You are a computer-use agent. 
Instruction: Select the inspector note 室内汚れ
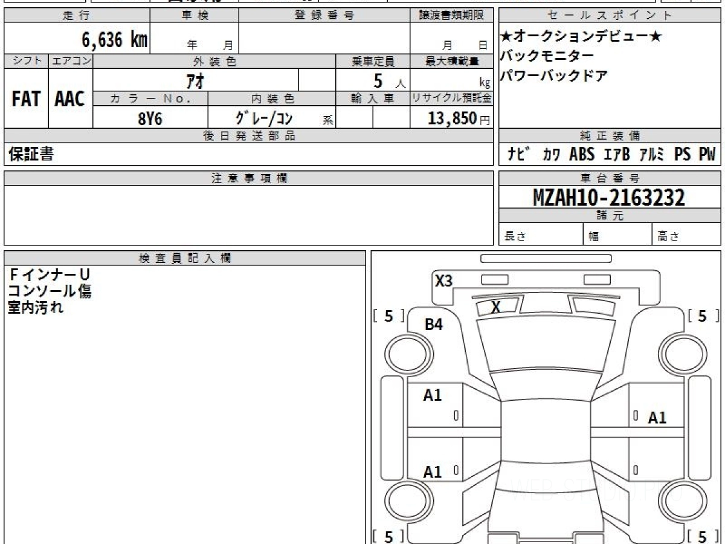(x=36, y=308)
